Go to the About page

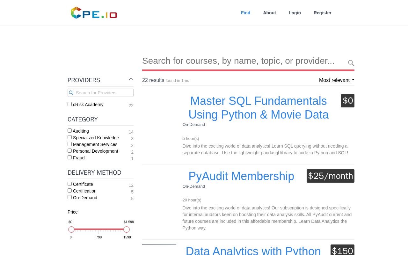pos(269,13)
